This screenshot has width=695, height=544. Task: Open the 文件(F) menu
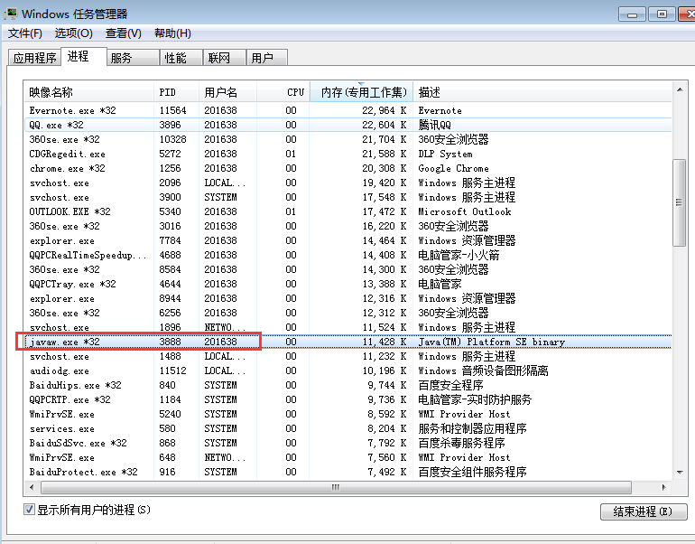coord(25,33)
